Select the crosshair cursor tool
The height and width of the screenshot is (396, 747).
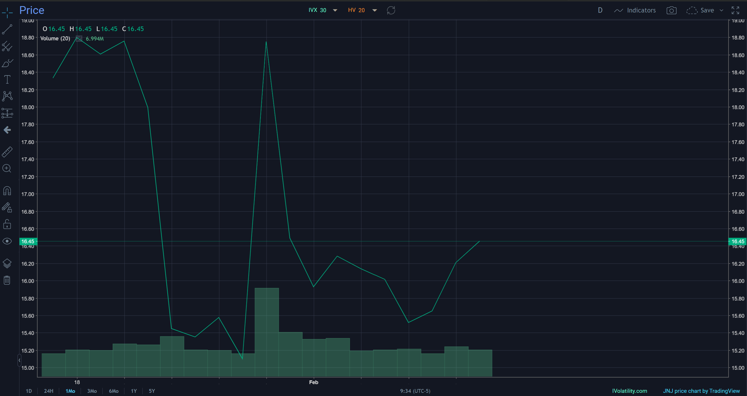[7, 12]
